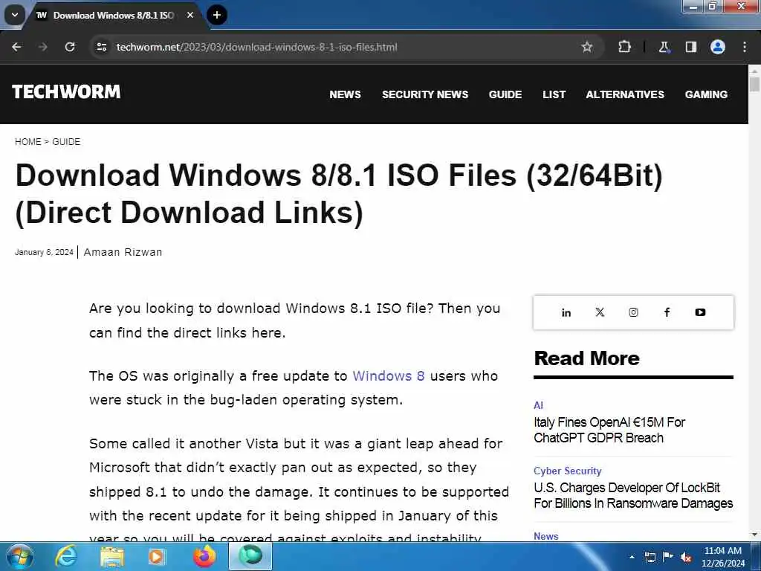Click the forward navigation arrow

[43, 47]
